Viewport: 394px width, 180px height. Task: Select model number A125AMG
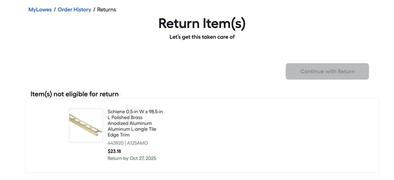pos(137,143)
